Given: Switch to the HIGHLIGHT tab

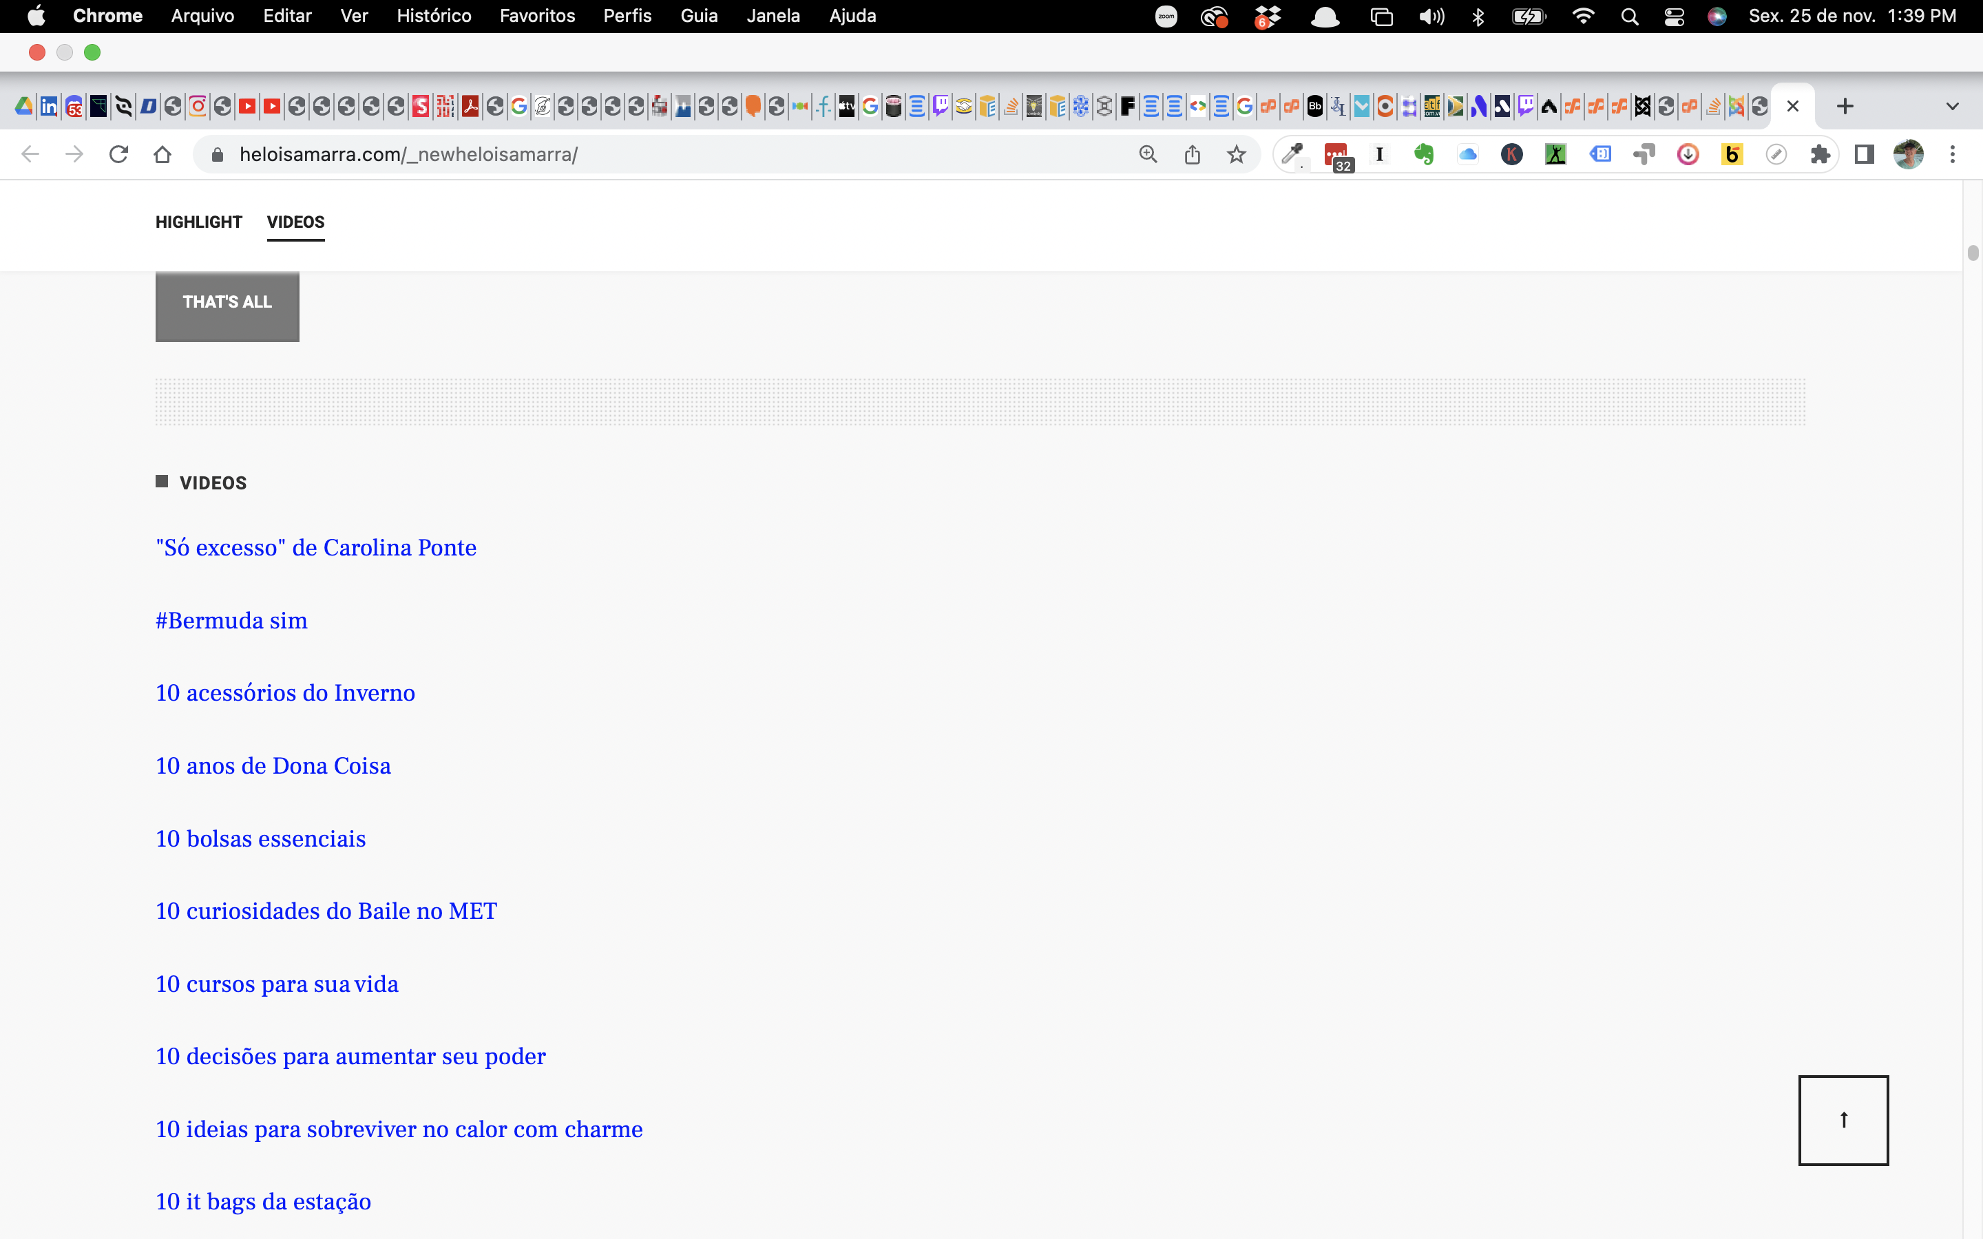Looking at the screenshot, I should (x=198, y=222).
